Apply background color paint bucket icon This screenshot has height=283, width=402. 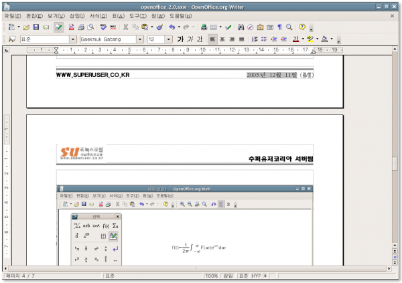click(324, 39)
